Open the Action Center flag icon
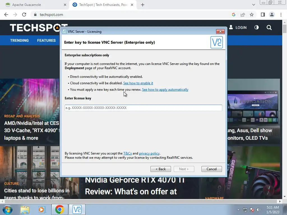 [252, 210]
